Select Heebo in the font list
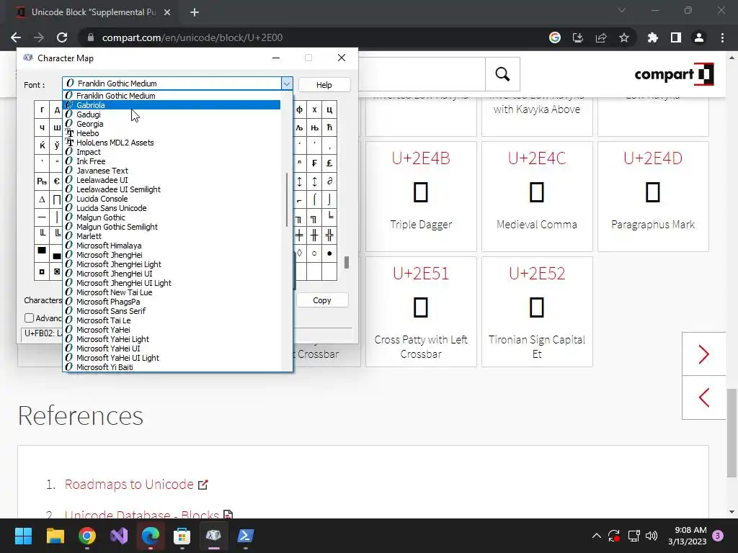This screenshot has height=553, width=738. [172, 133]
